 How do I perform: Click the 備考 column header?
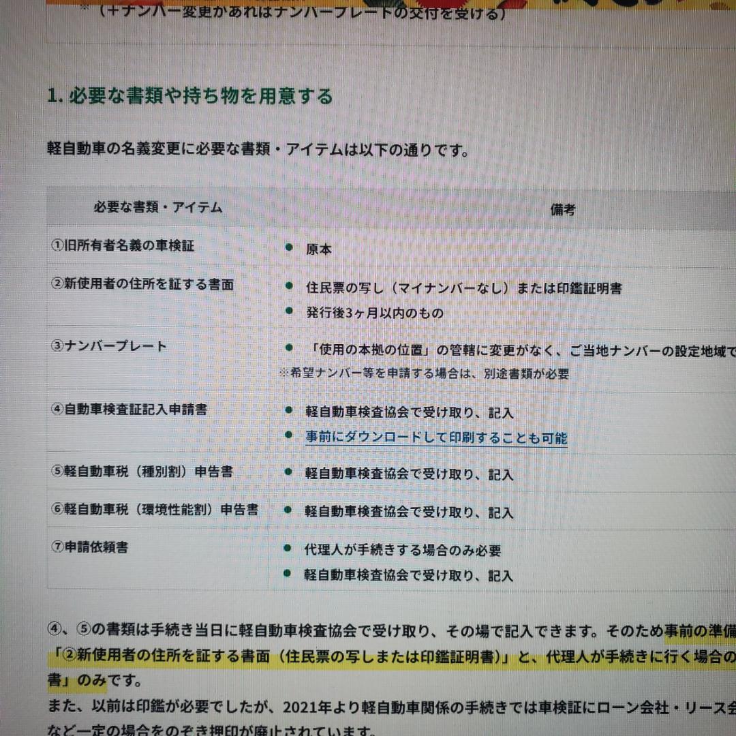coord(562,210)
